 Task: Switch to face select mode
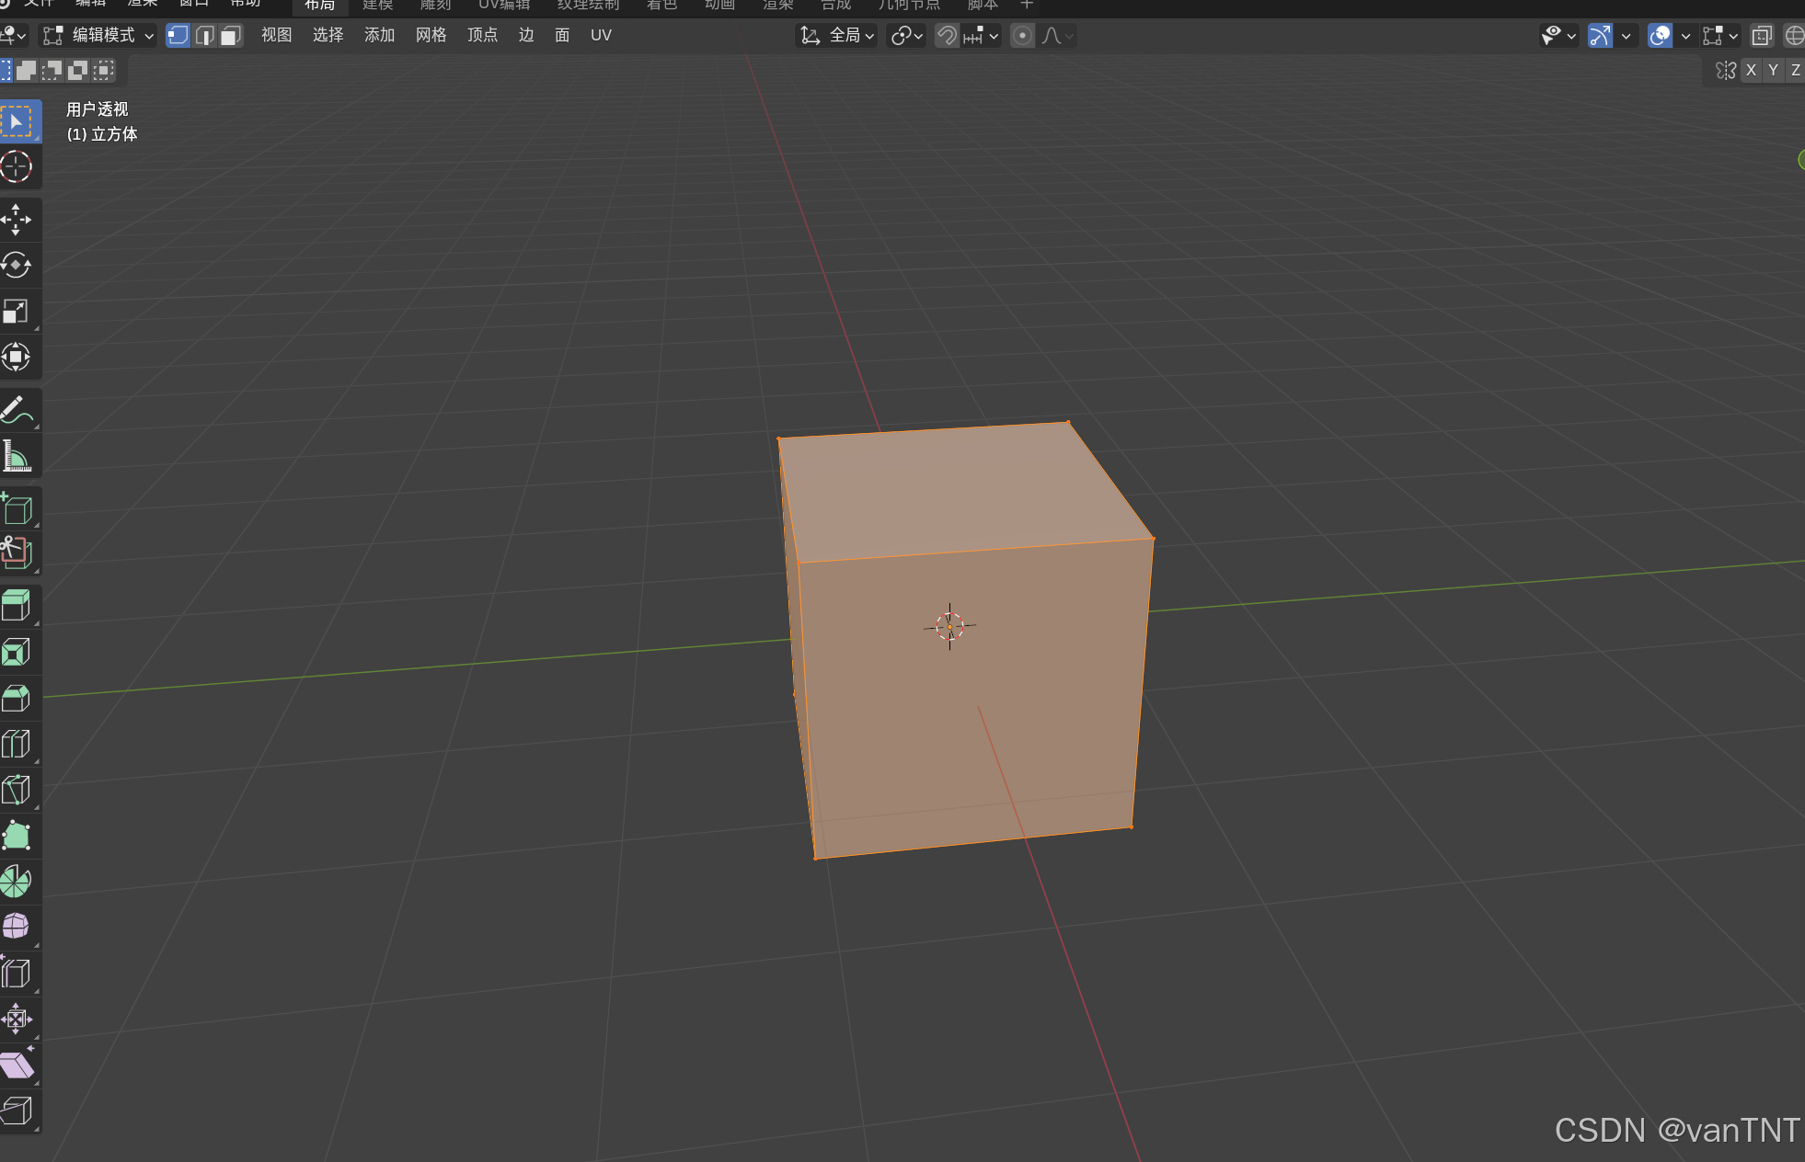coord(230,36)
